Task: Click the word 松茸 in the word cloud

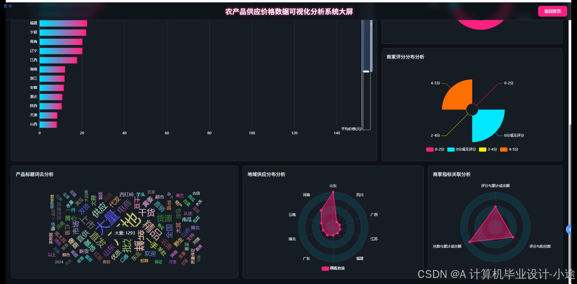Action: pos(144,260)
